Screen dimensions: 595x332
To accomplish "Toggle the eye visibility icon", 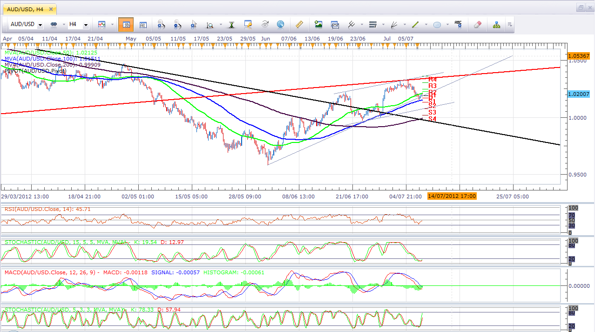I will pos(265,24).
